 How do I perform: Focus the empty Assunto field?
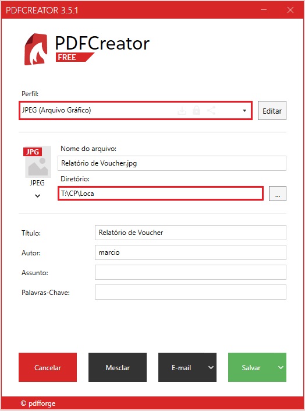tap(190, 272)
